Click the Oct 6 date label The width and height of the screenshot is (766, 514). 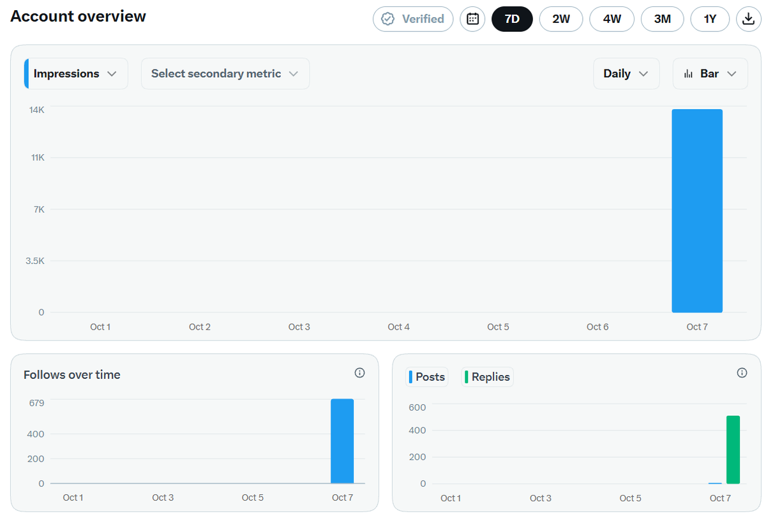597,327
